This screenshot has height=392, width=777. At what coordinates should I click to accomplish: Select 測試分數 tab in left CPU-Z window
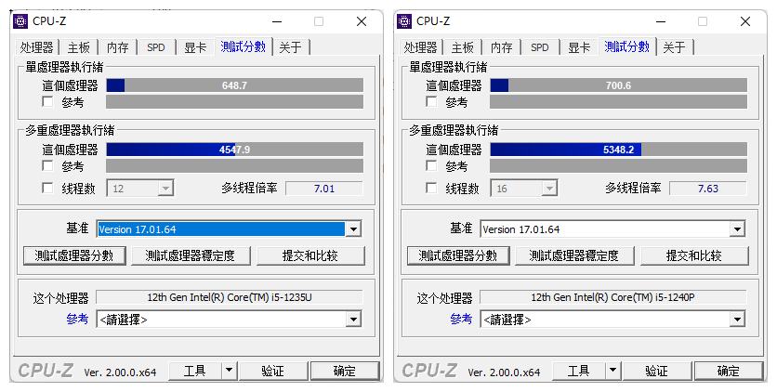tap(243, 46)
